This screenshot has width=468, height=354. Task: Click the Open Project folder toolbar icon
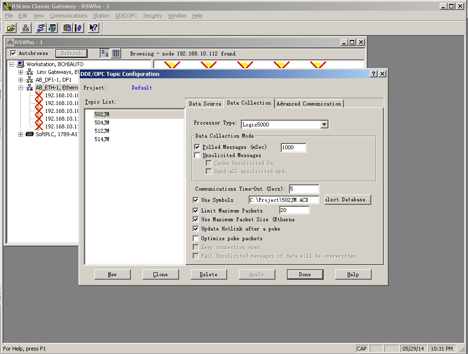(x=11, y=28)
